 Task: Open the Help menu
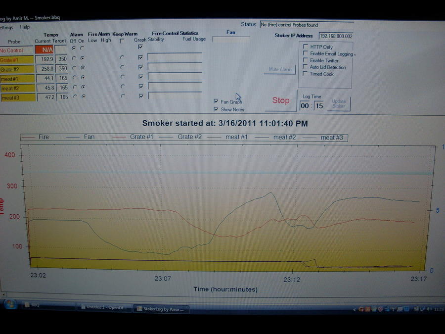tap(25, 27)
